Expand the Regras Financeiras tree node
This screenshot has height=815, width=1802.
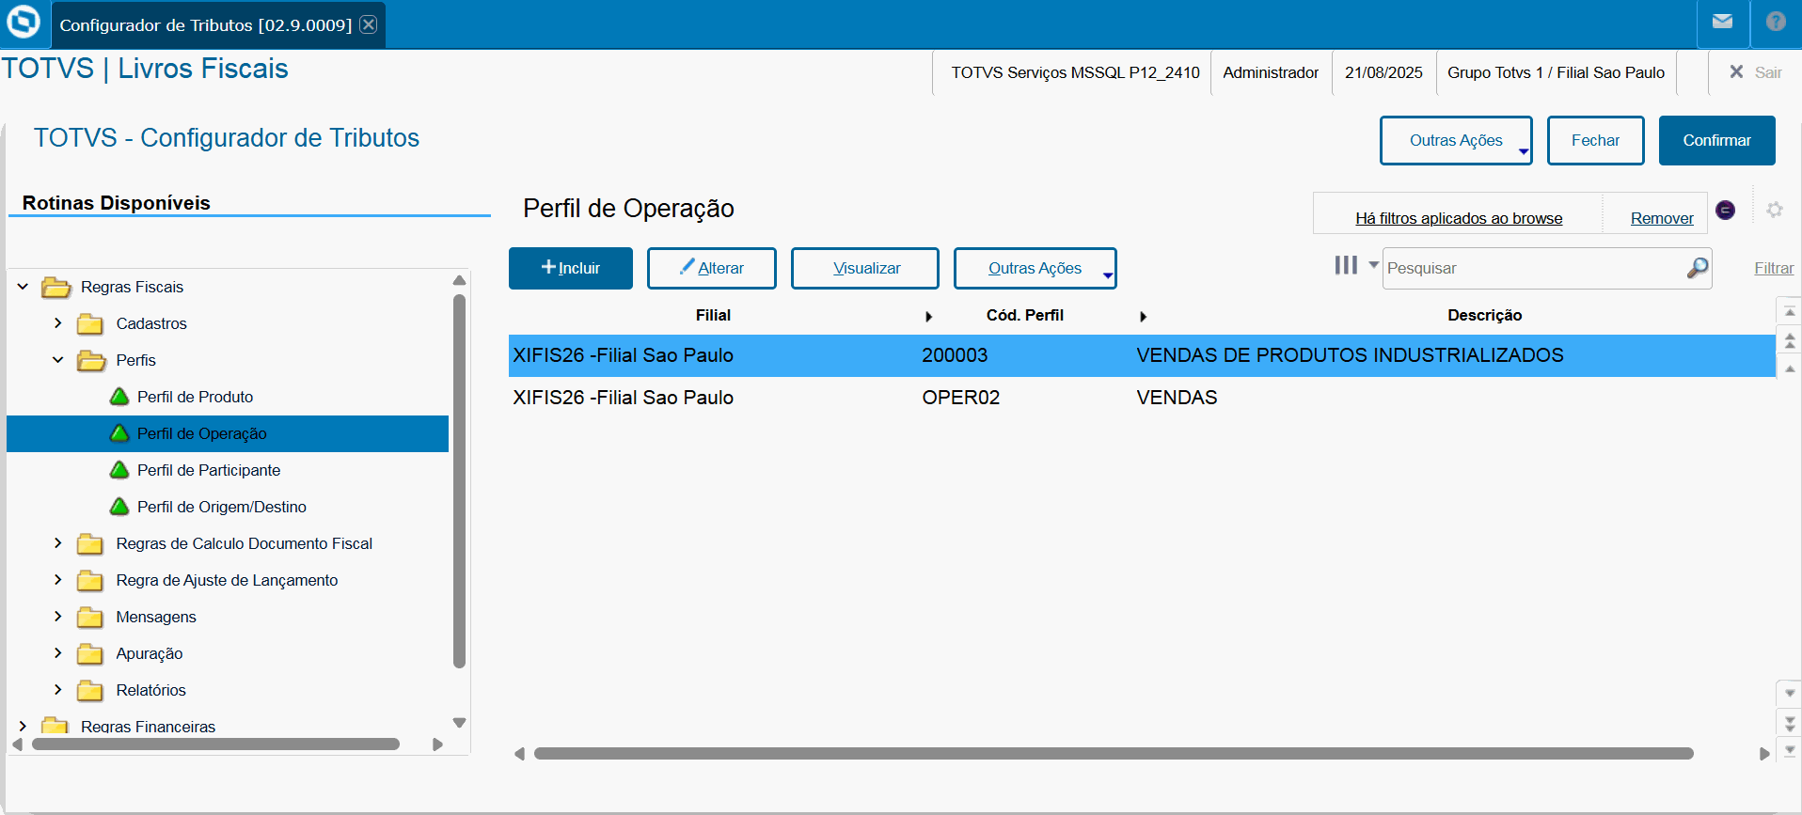tap(23, 726)
